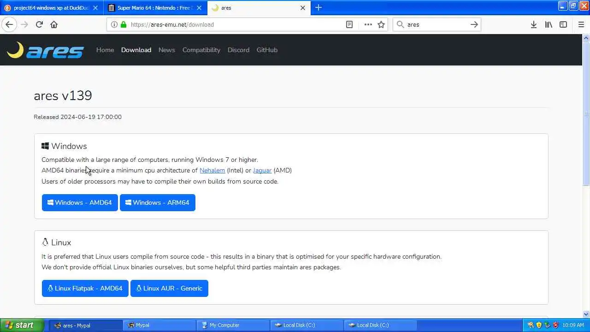This screenshot has height=332, width=590.
Task: Switch to the Mypal taskbar window
Action: coord(159,325)
